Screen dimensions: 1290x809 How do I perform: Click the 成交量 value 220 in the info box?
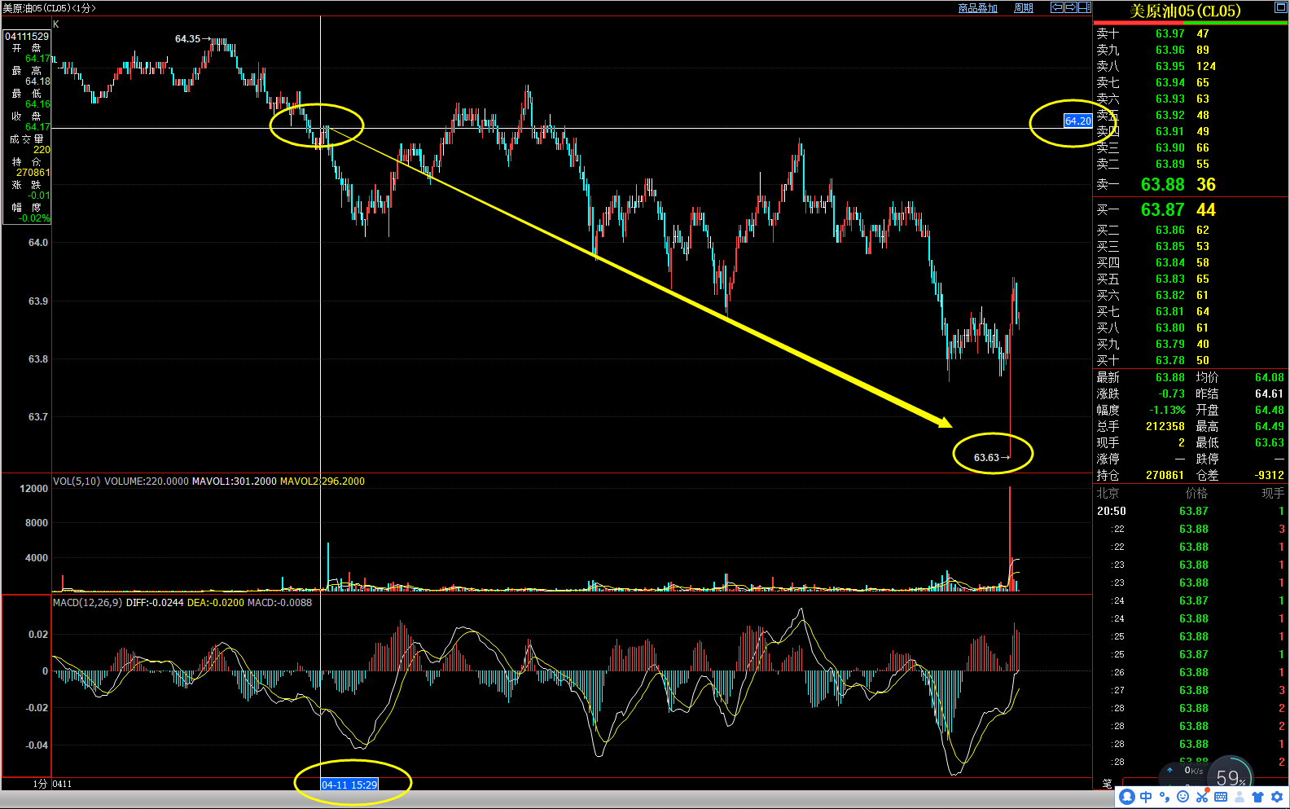point(42,150)
